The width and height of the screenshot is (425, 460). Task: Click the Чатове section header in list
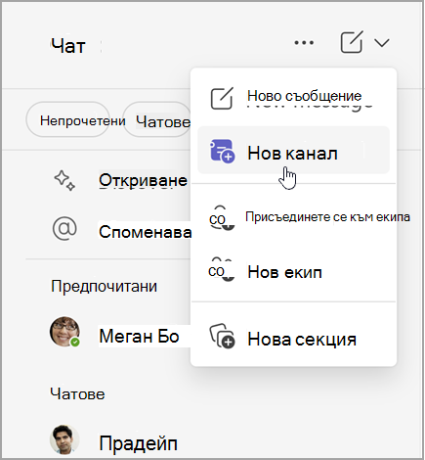[x=77, y=393]
